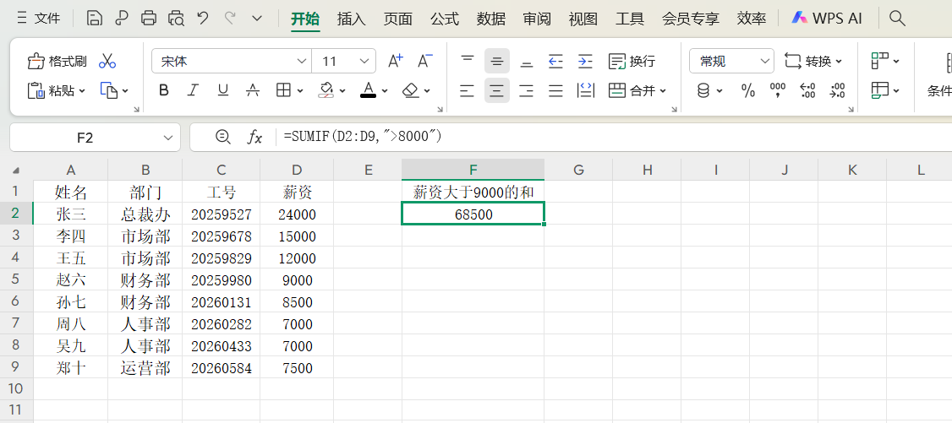This screenshot has width=952, height=423.
Task: Click the Save icon in quick toolbar
Action: coord(95,19)
